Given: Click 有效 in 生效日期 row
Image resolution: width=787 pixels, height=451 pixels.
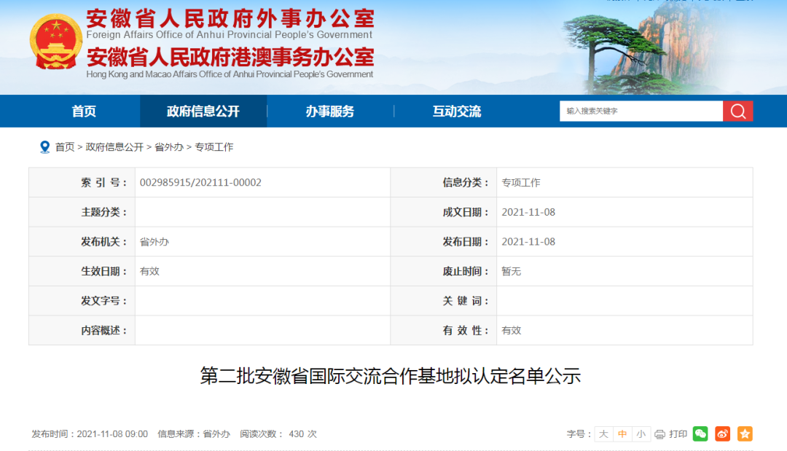Looking at the screenshot, I should (x=149, y=272).
